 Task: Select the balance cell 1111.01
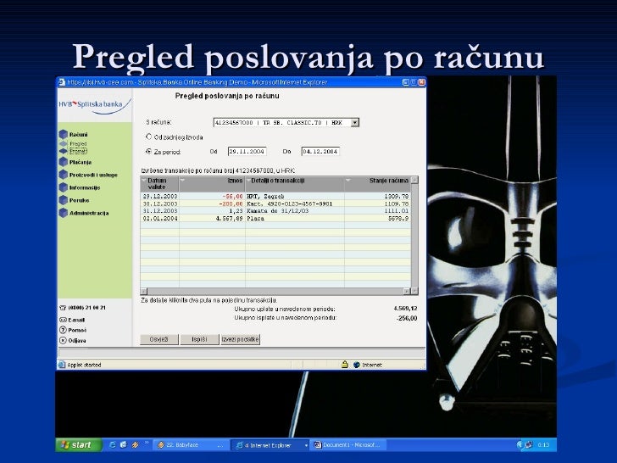[377, 210]
